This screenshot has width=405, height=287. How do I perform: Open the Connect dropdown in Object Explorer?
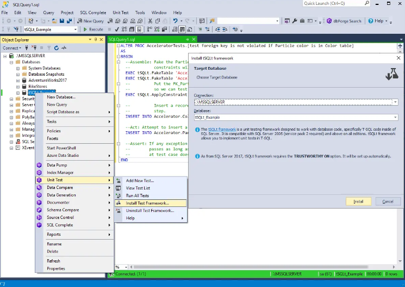pyautogui.click(x=12, y=48)
